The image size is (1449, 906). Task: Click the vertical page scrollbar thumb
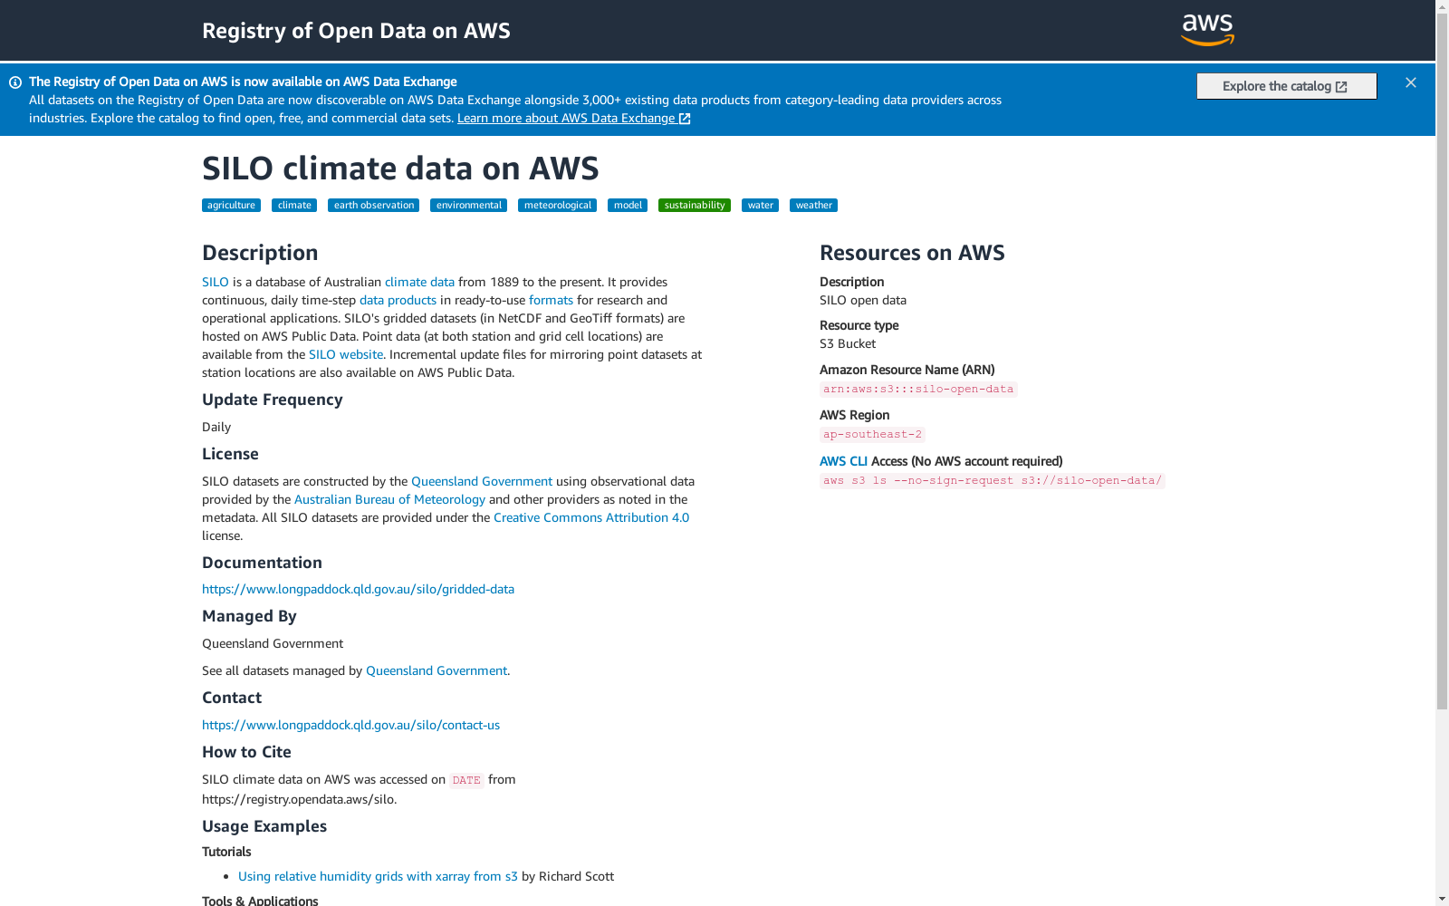click(x=1442, y=362)
